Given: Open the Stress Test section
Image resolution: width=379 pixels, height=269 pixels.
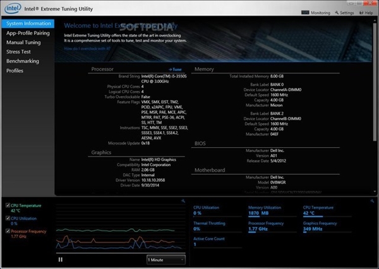Looking at the screenshot, I should point(18,52).
